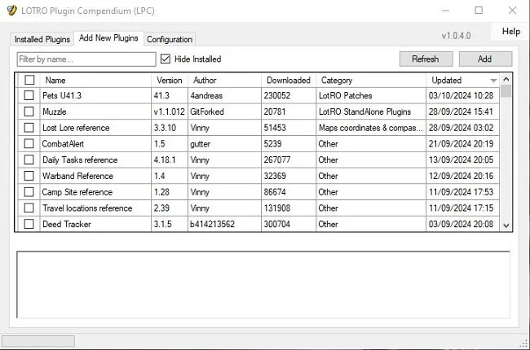
Task: Click the LOTRO Plugin Compendium app icon
Action: tap(11, 10)
